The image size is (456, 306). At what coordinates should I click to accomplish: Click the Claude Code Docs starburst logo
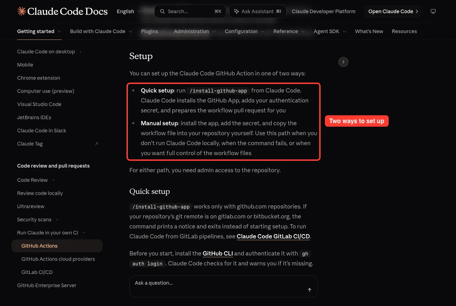pos(21,11)
